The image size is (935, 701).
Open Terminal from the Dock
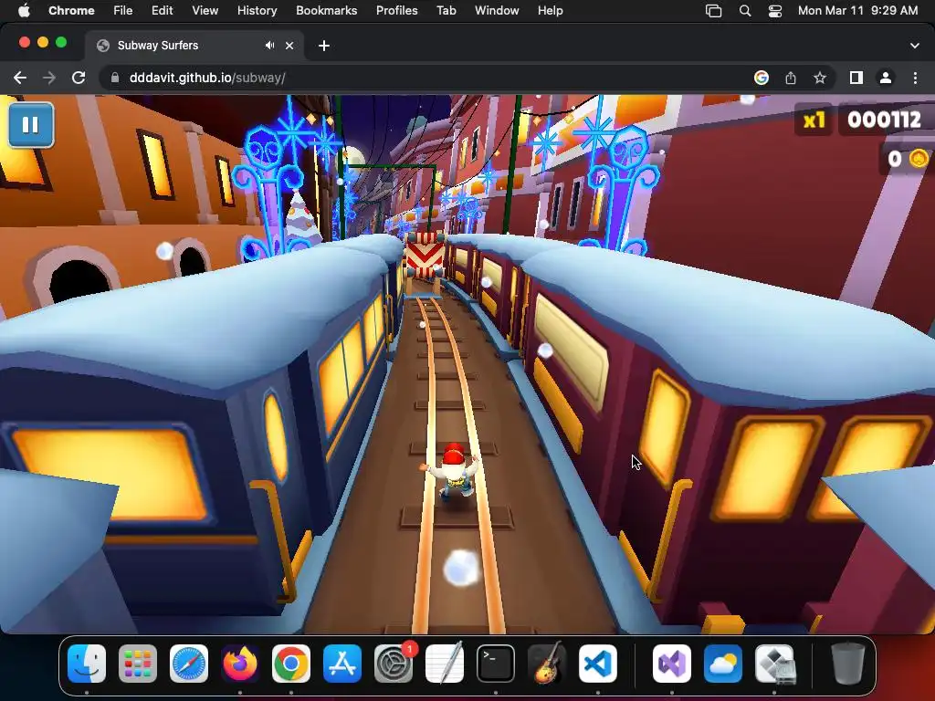click(496, 664)
